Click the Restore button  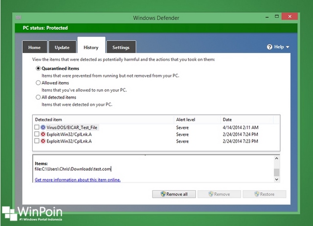[264, 194]
